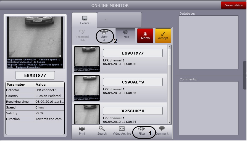Click the events list scroll up arrow
247x141 pixels.
169,47
